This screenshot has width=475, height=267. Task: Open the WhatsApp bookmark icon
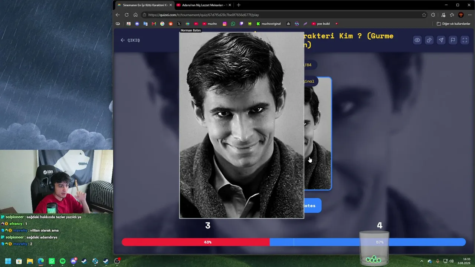click(233, 24)
